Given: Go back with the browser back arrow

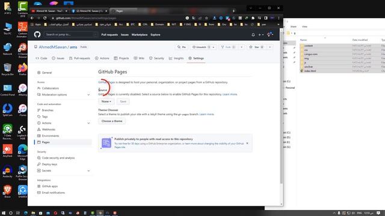Looking at the screenshot, I should (x=32, y=18).
